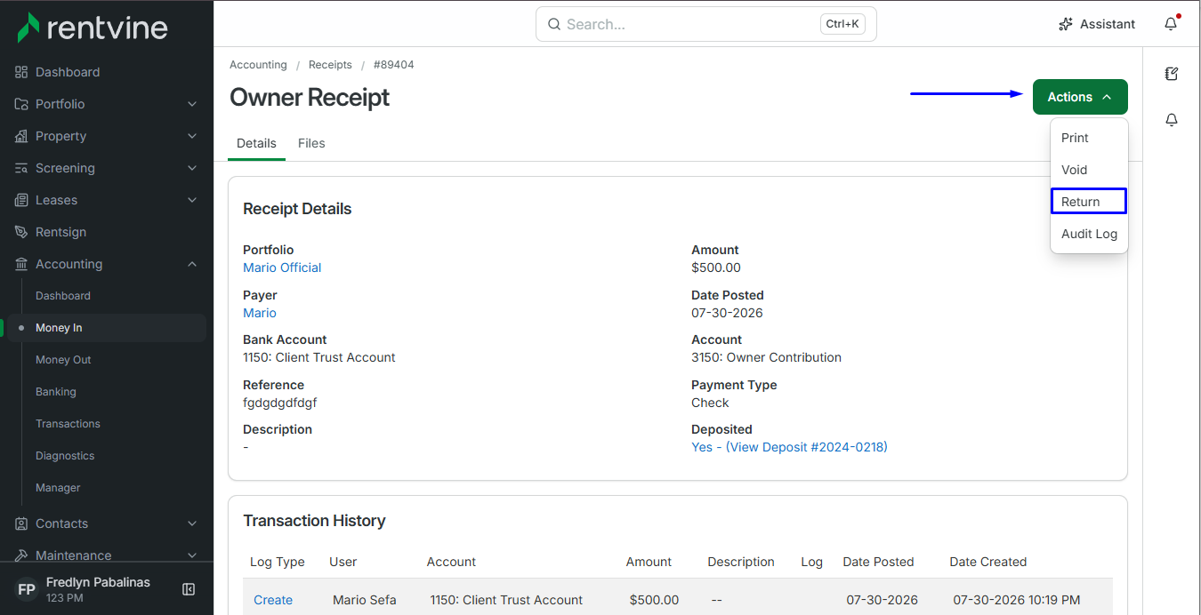Select Void from Actions menu
The width and height of the screenshot is (1201, 615).
click(1089, 170)
